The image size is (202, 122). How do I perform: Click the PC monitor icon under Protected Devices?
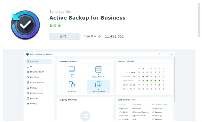click(x=72, y=69)
